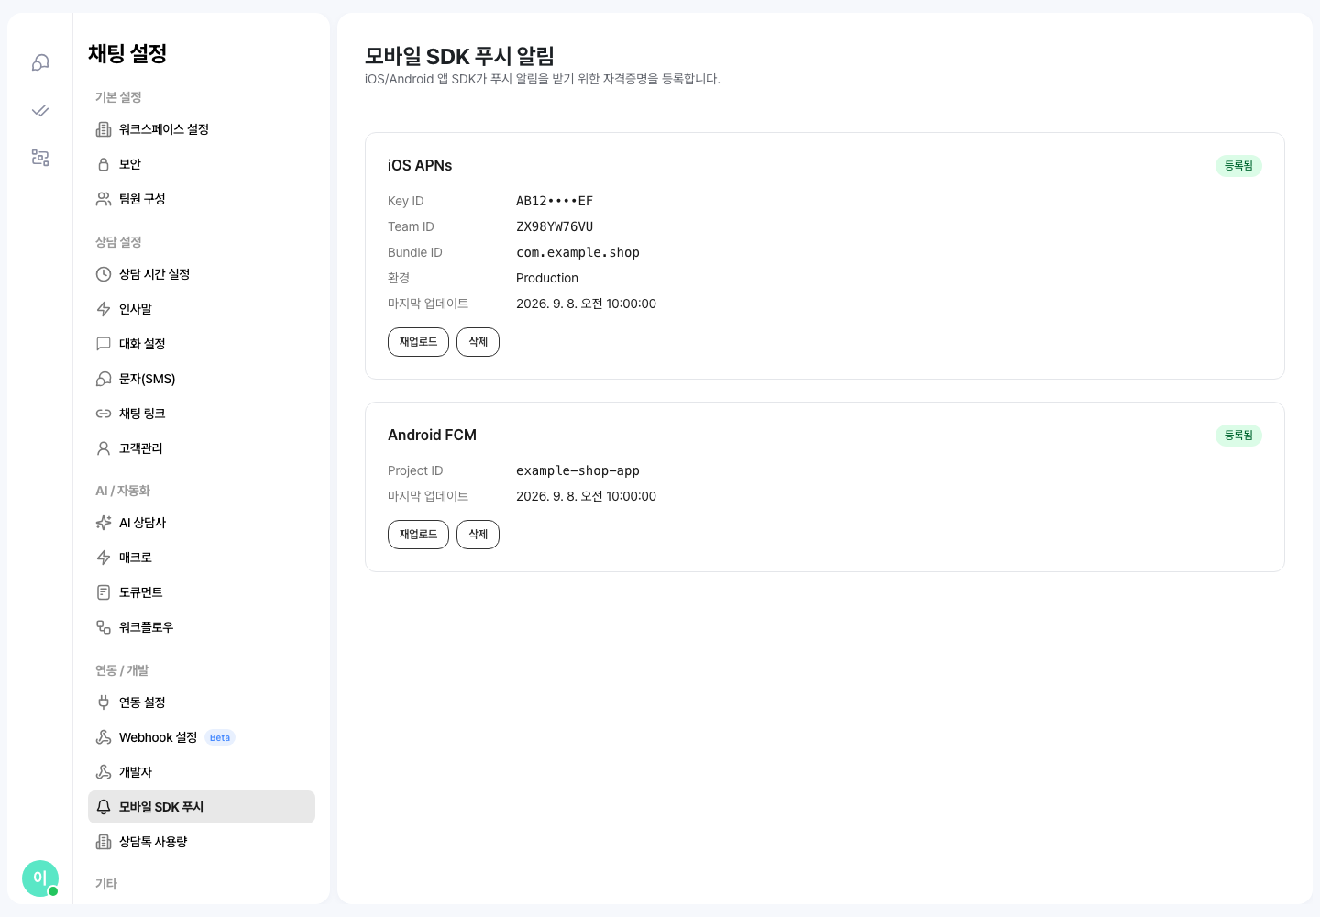Viewport: 1320px width, 917px height.
Task: Click the people icon beside 팀원 구성
Action: [x=104, y=199]
